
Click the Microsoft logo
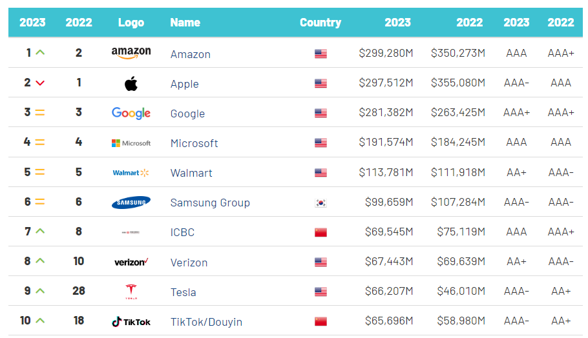(x=131, y=143)
